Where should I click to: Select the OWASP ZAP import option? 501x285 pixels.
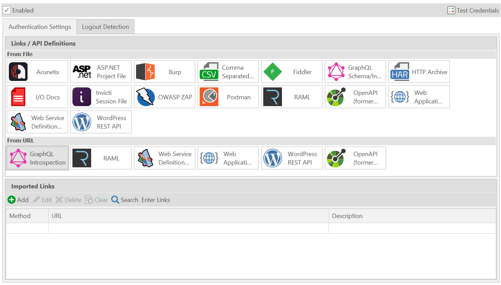pos(164,97)
